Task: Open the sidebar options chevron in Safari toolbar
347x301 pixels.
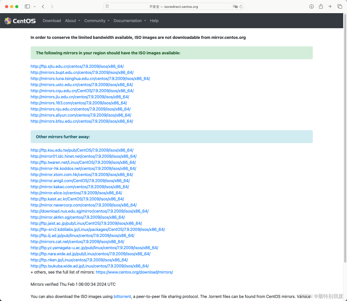Action: point(35,7)
